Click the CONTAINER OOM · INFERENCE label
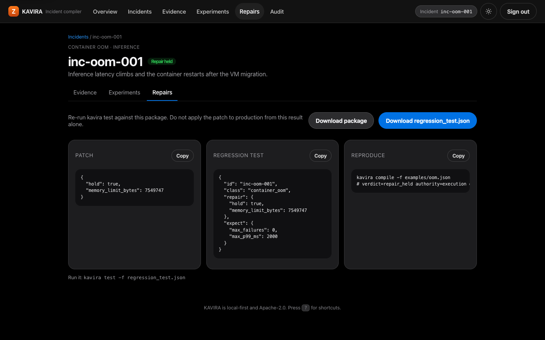The image size is (545, 340). [104, 47]
